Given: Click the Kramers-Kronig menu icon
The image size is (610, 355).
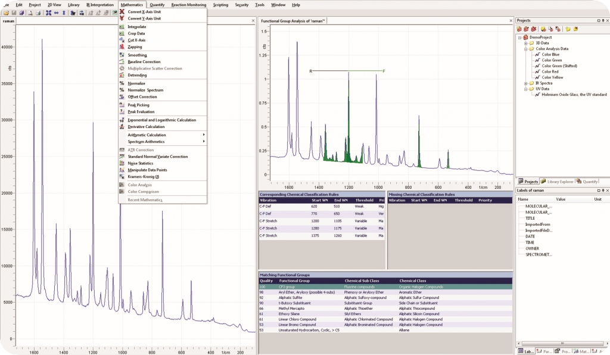Looking at the screenshot, I should coord(122,176).
